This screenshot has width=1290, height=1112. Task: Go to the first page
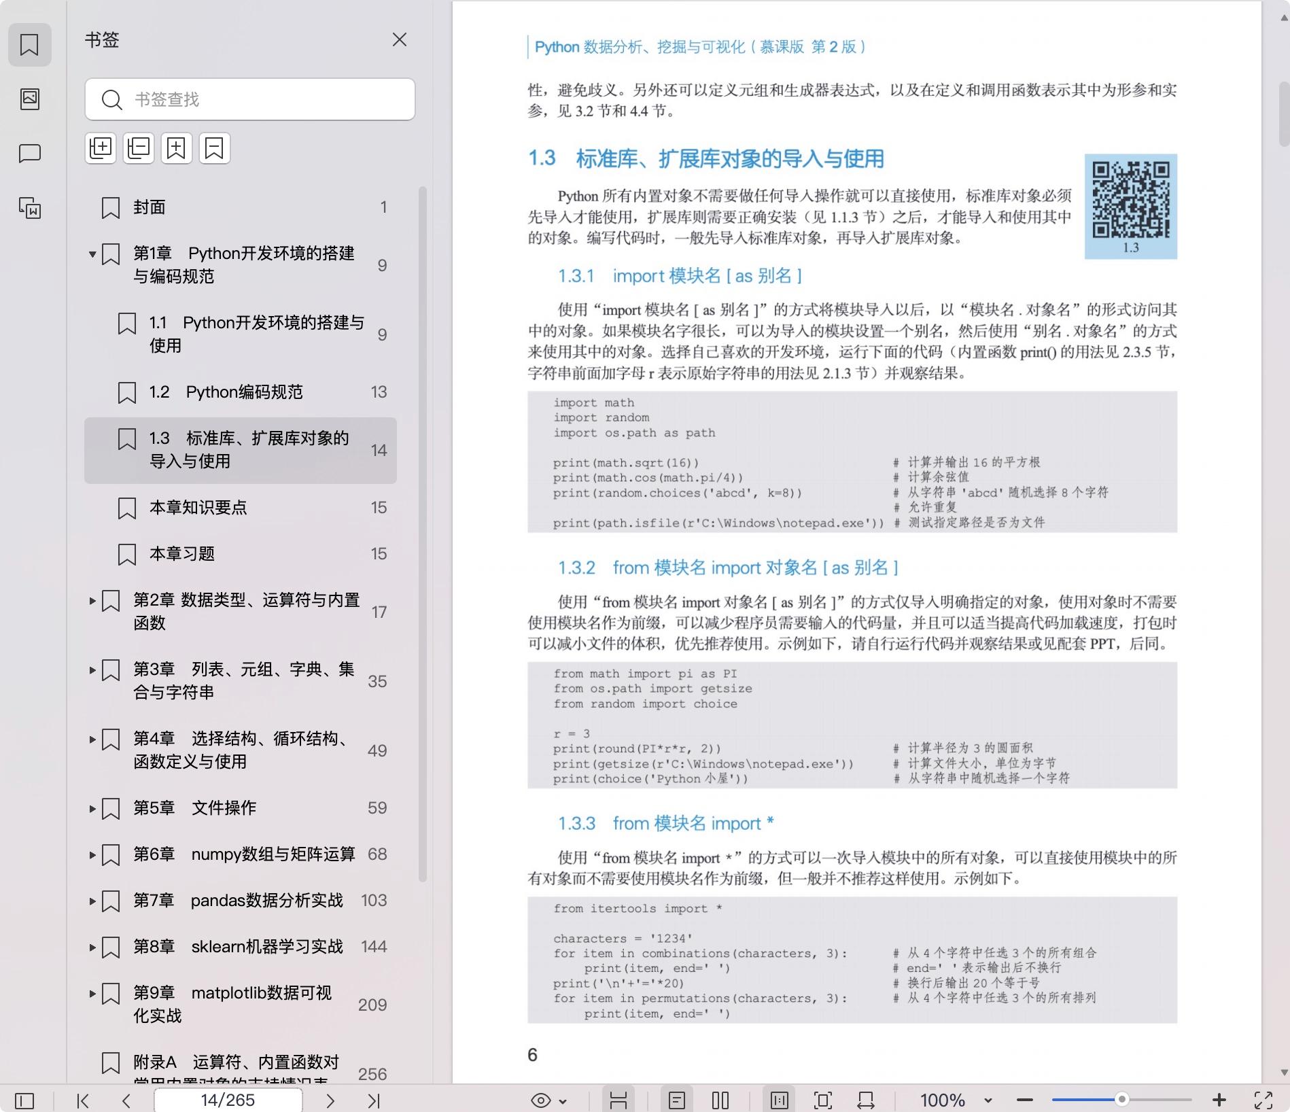(83, 1100)
